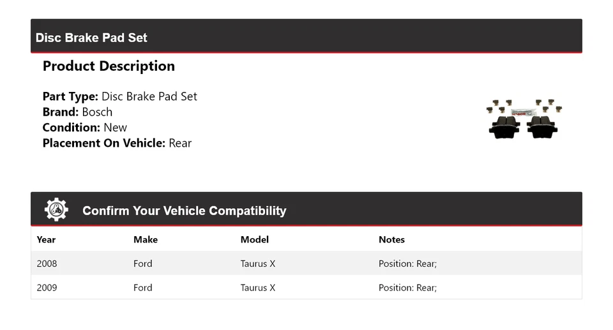Click the Confirm Your Vehicle Compatibility heading
This screenshot has width=613, height=330.
point(184,211)
